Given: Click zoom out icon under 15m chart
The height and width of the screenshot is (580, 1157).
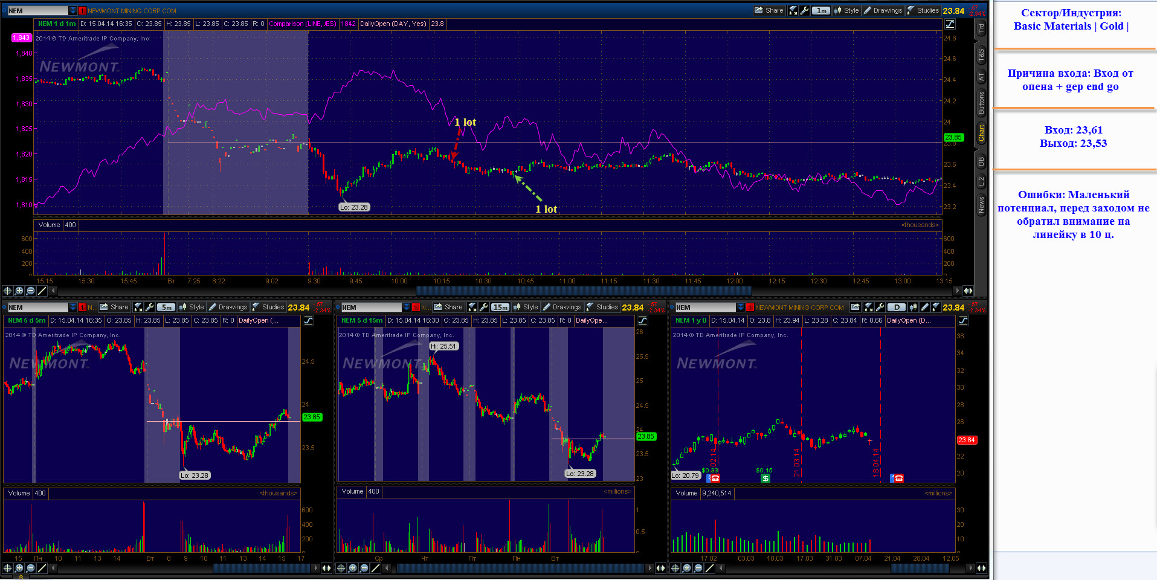Looking at the screenshot, I should 364,568.
